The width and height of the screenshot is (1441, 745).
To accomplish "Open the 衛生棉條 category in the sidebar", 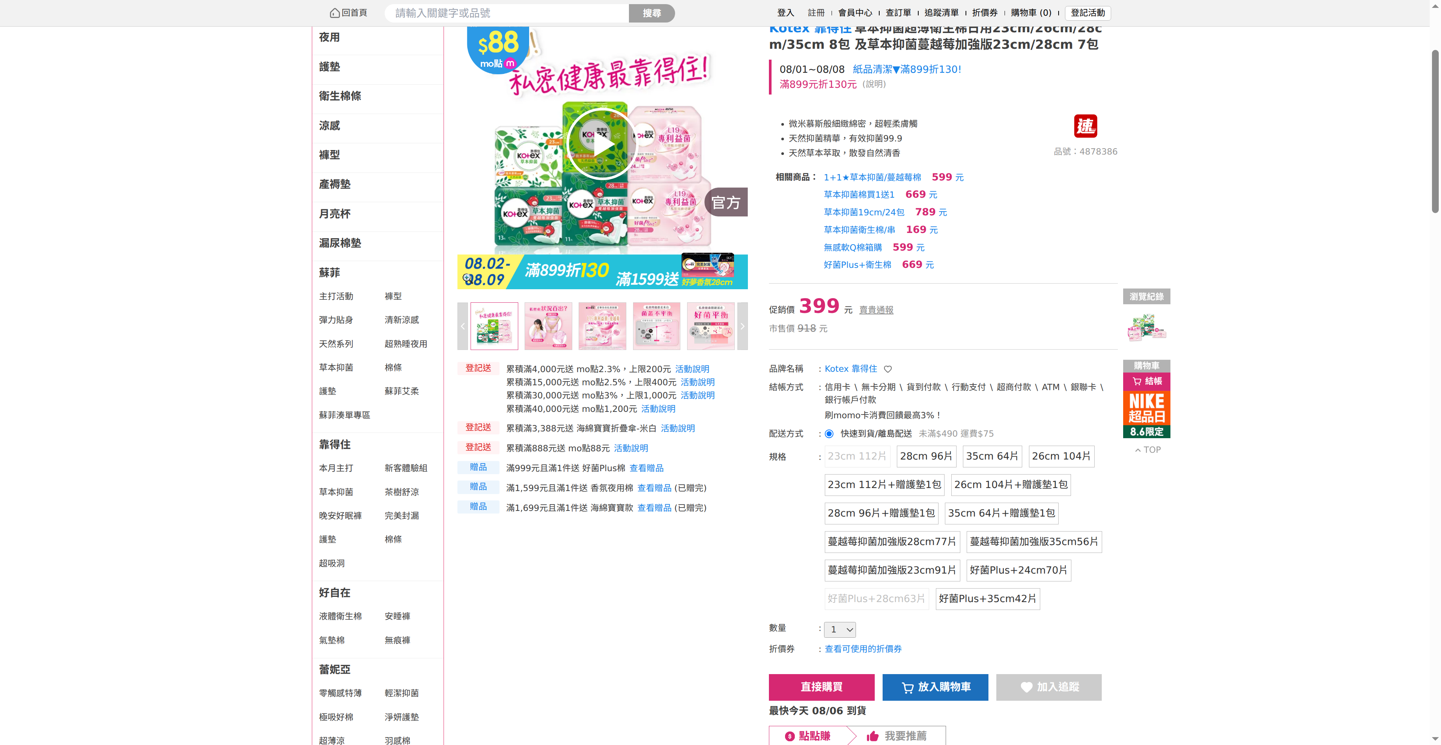I will pos(340,96).
